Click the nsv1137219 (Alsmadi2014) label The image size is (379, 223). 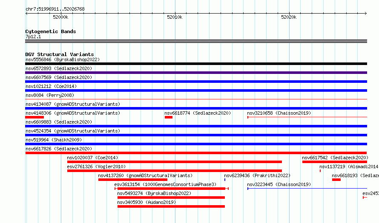click(349, 167)
